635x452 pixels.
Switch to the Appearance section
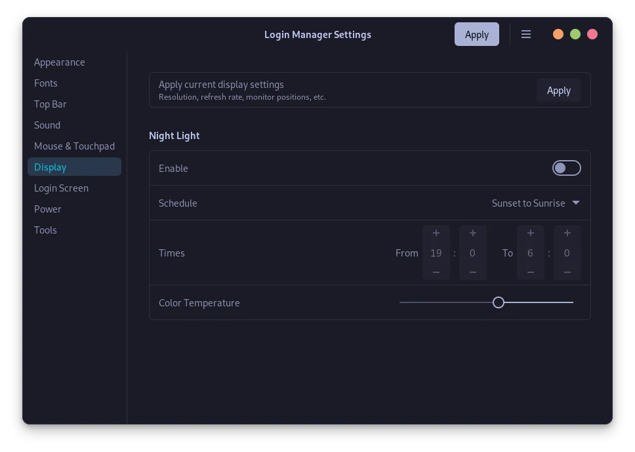[60, 62]
